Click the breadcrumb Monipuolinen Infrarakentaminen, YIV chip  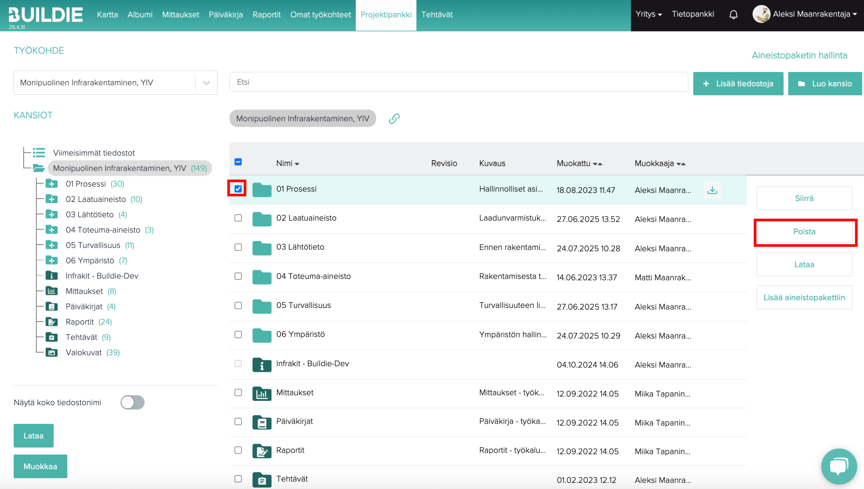point(303,118)
